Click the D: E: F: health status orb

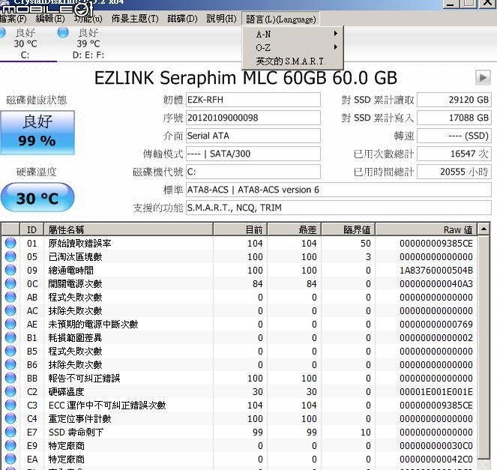63,32
